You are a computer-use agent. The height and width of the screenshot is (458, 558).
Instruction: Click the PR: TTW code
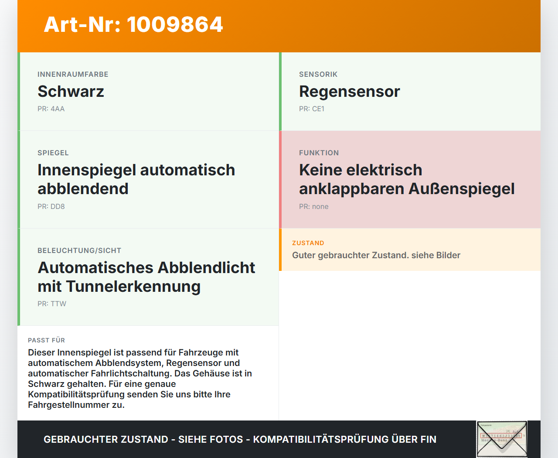tap(52, 304)
